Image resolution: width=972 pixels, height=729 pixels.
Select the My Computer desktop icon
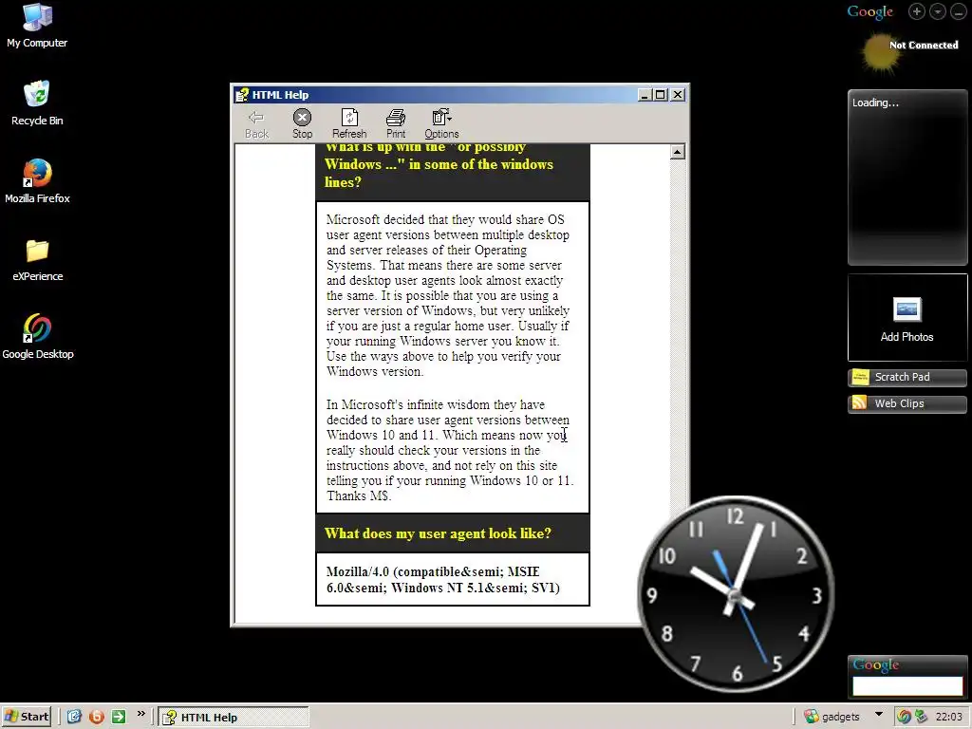(37, 26)
